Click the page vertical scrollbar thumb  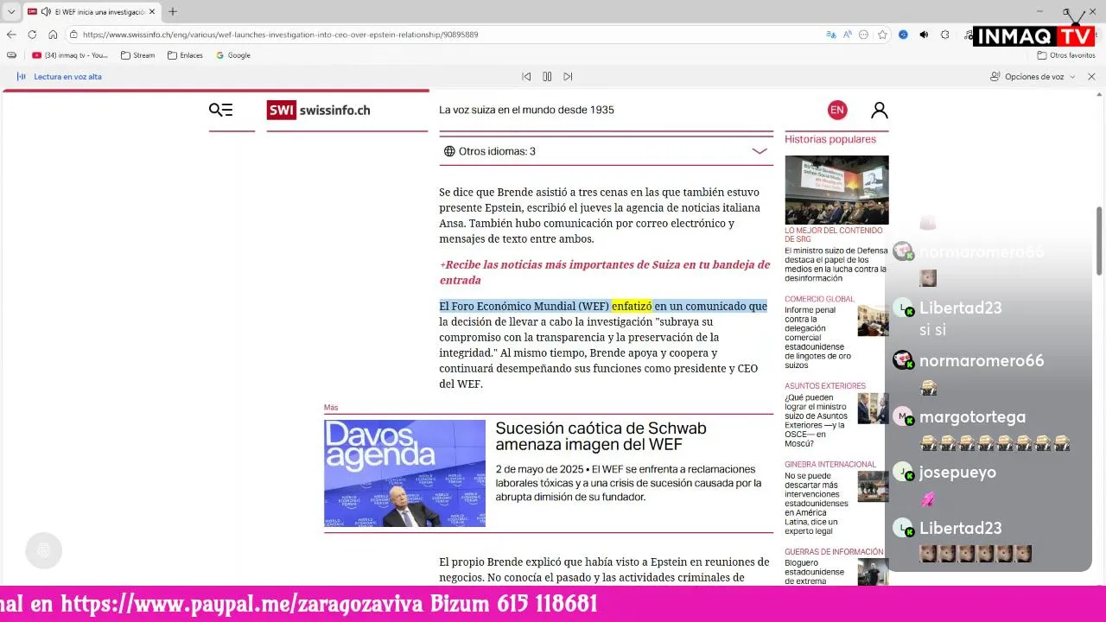click(x=1099, y=242)
